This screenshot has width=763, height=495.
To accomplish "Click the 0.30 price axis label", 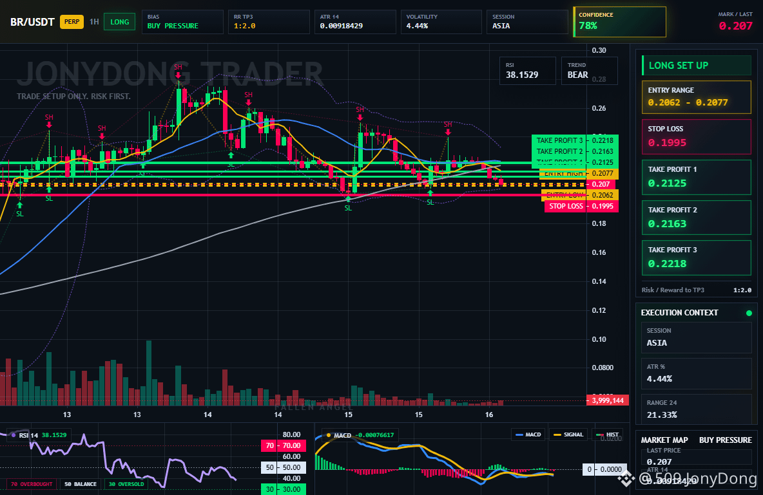I will coord(599,51).
